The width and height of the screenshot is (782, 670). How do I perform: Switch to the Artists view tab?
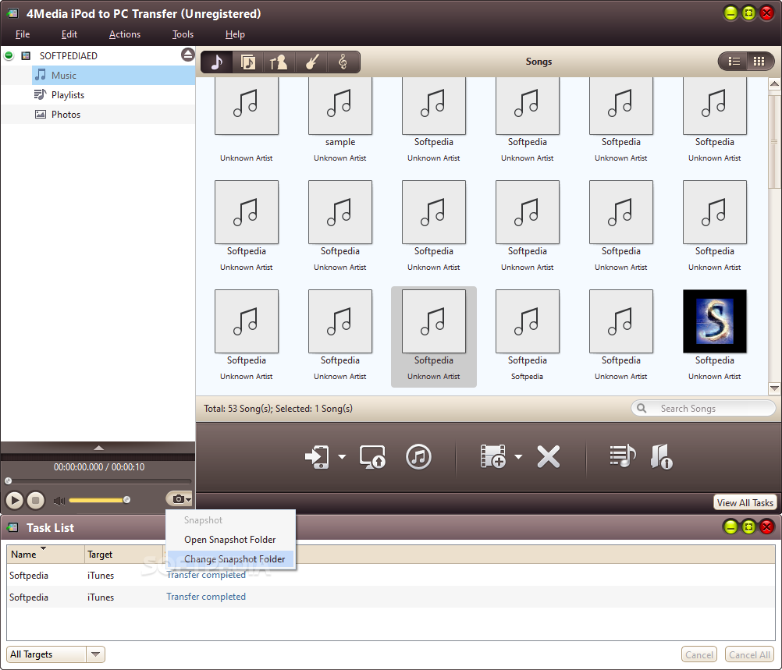pos(279,62)
